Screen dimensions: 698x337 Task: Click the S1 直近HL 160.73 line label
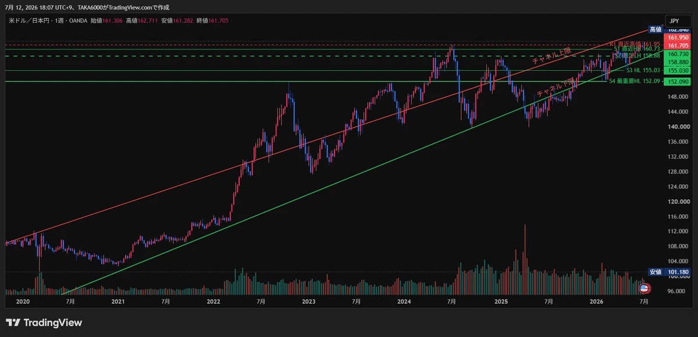[x=637, y=50]
